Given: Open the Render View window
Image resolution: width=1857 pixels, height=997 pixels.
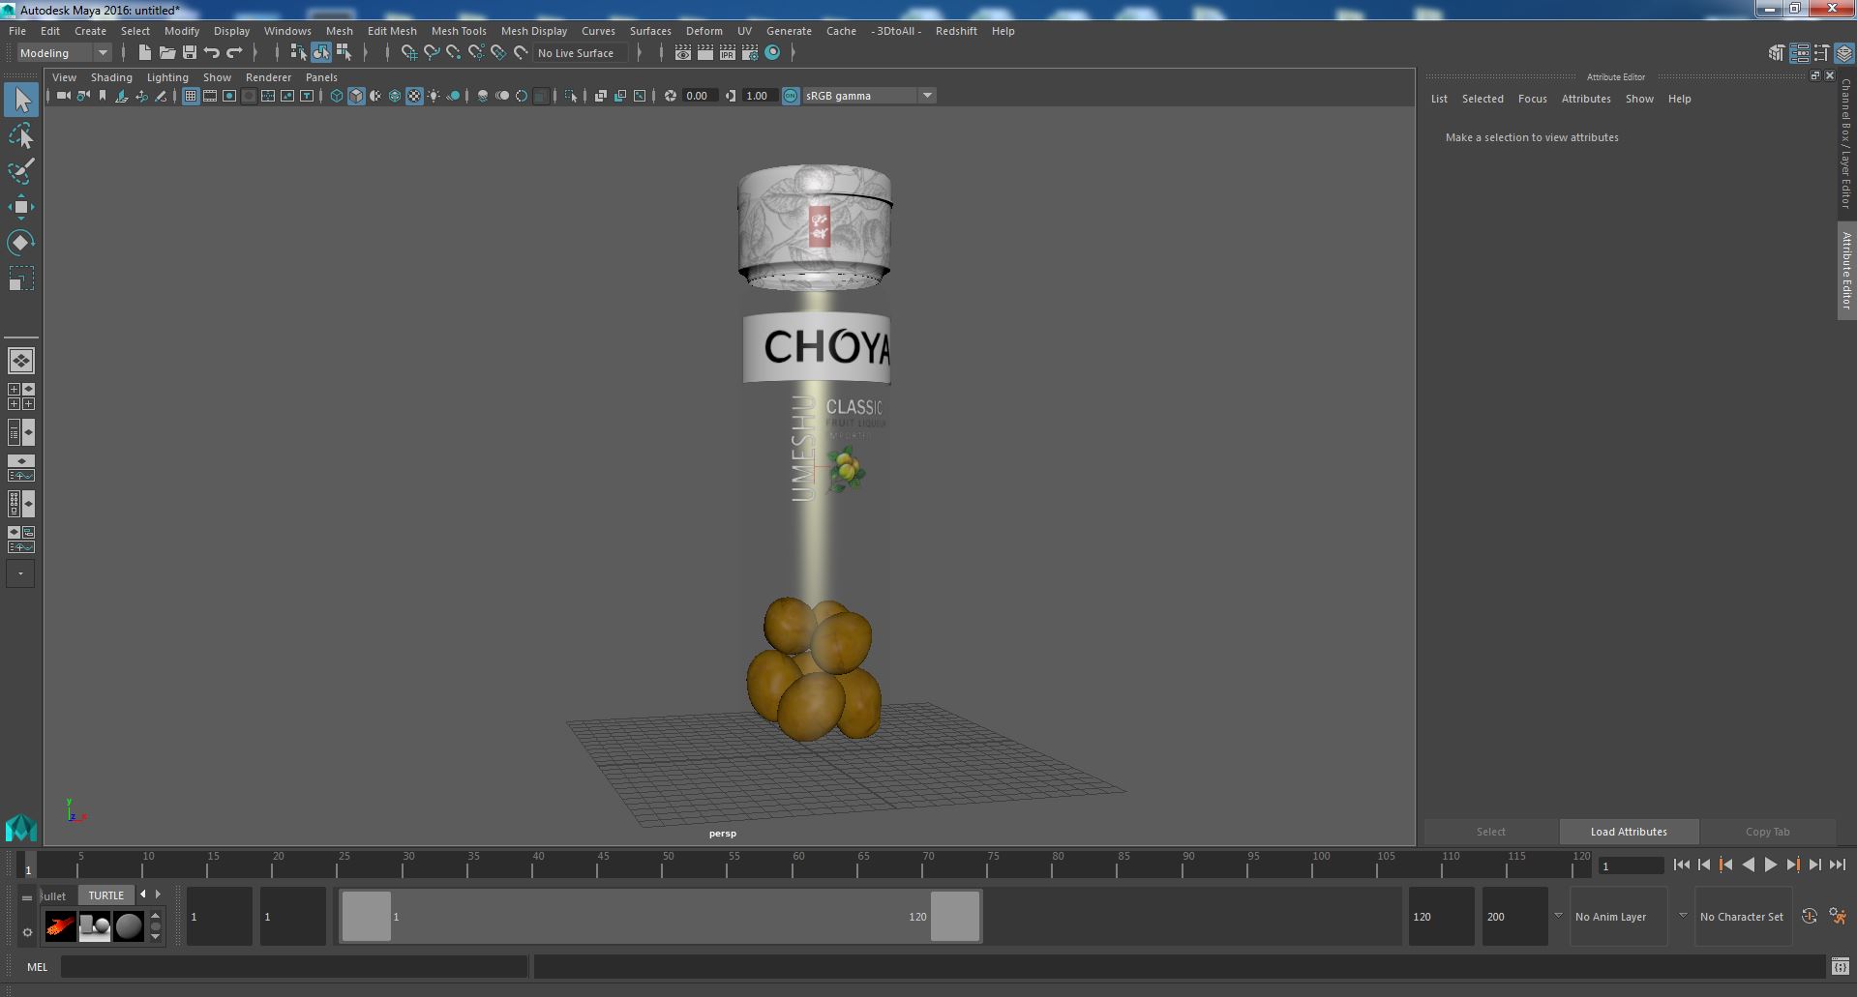Looking at the screenshot, I should 683,53.
